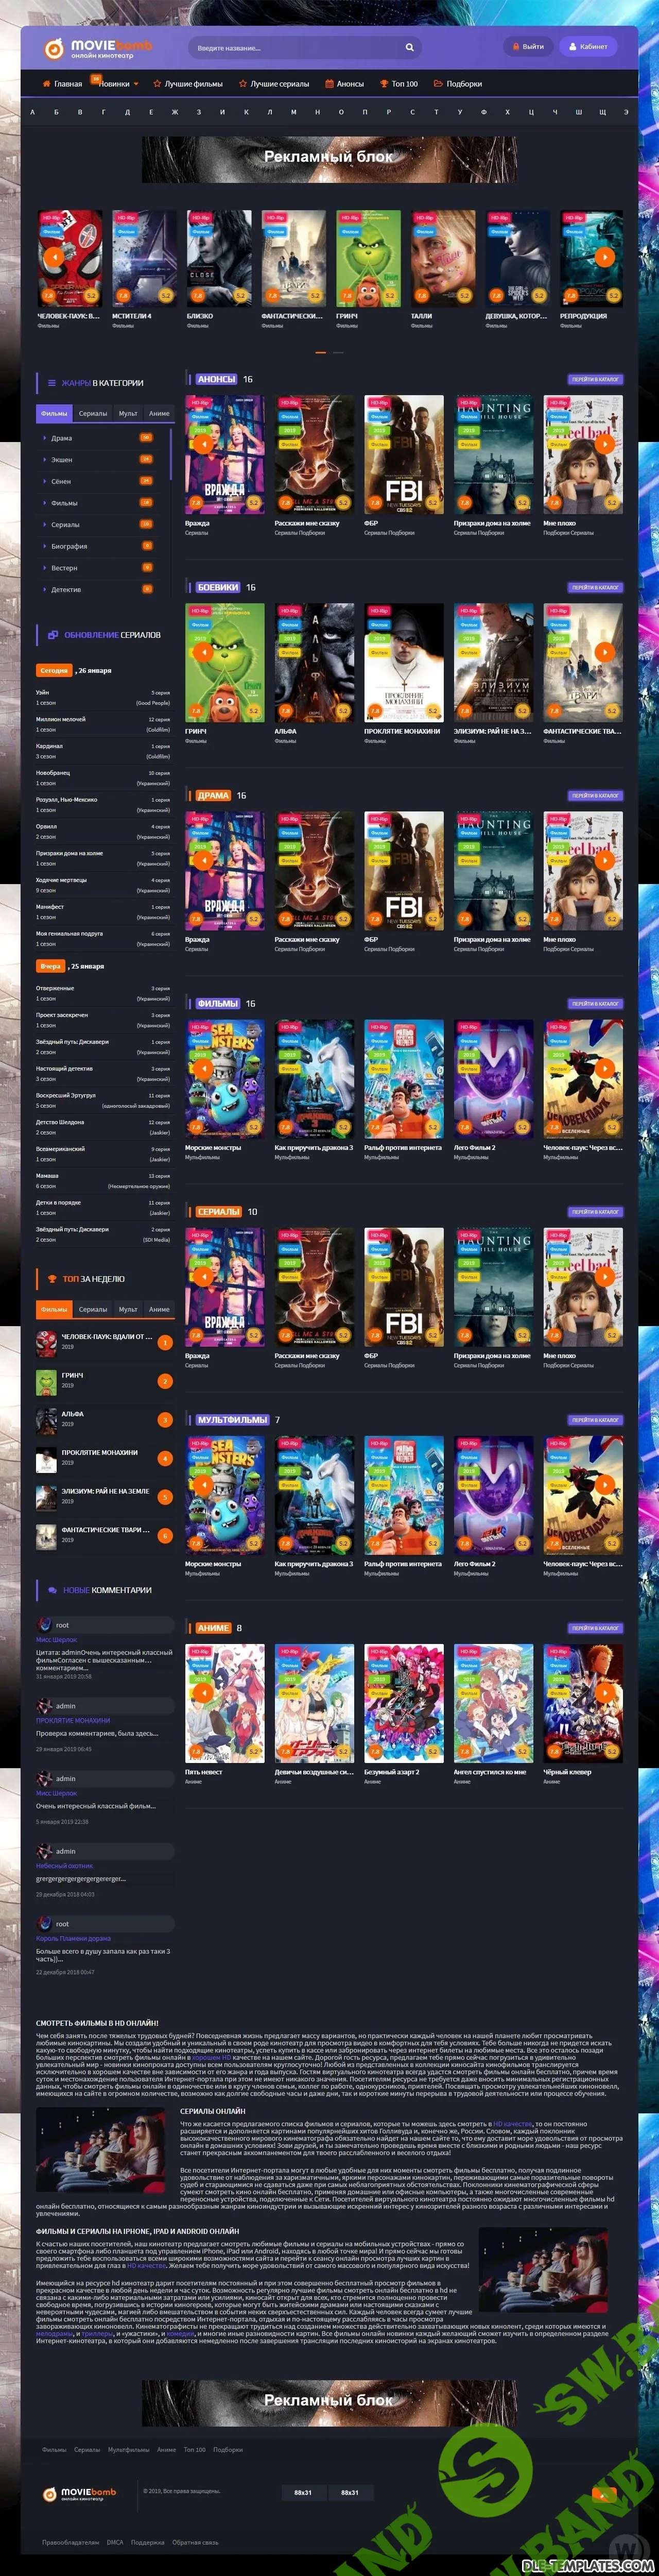This screenshot has height=2576, width=659.
Task: Switch genres panel to Мульт tab
Action: [128, 413]
